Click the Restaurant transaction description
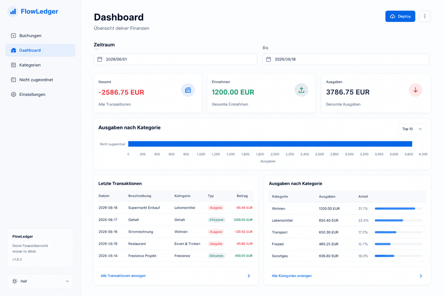 (x=137, y=244)
